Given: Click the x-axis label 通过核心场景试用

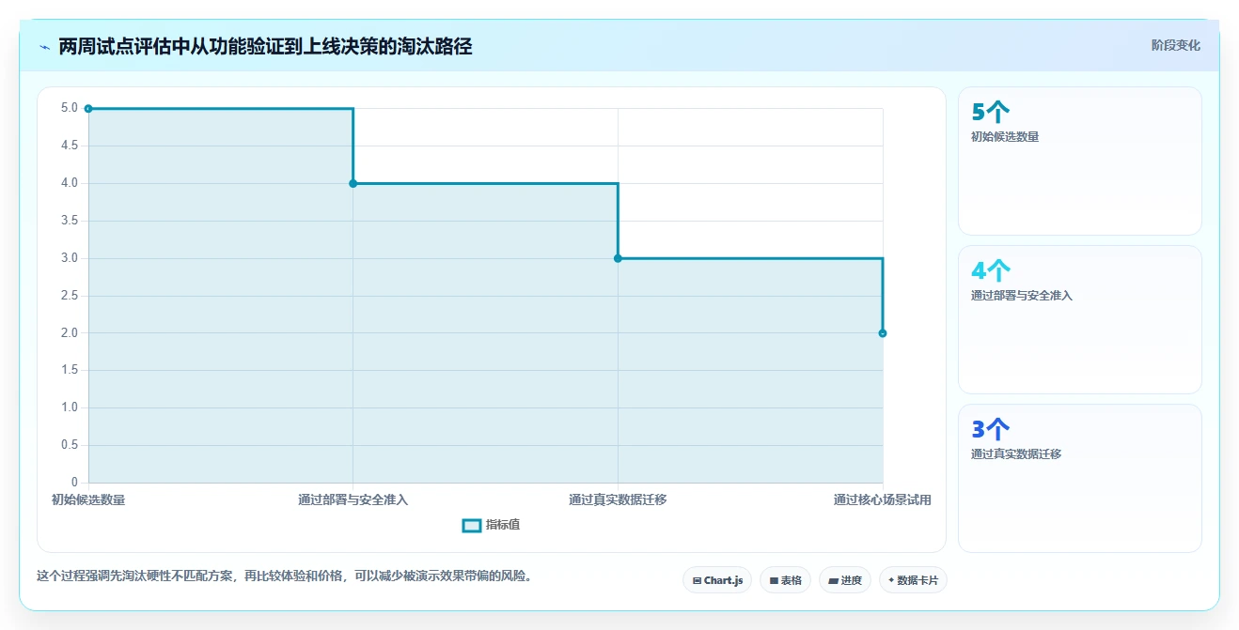Looking at the screenshot, I should 883,499.
